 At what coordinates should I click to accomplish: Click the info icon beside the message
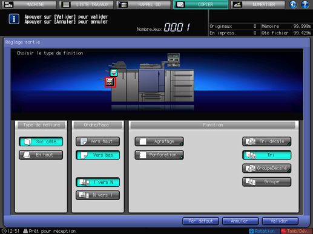click(14, 19)
